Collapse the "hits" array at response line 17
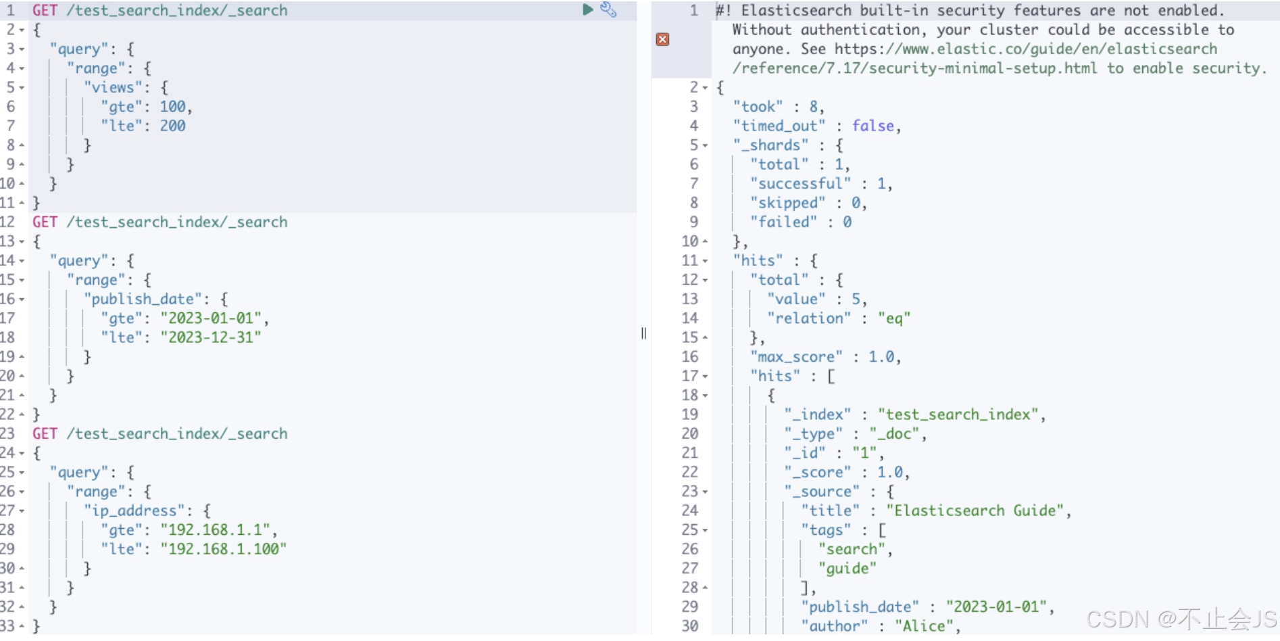Image resolution: width=1280 pixels, height=641 pixels. (706, 376)
